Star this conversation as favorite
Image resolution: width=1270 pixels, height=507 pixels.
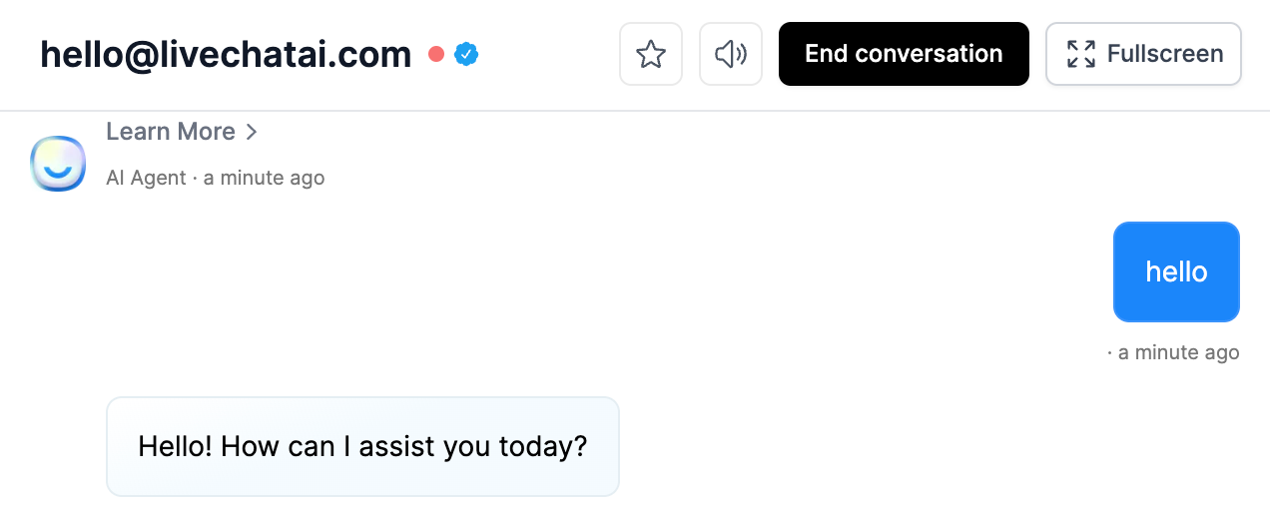pos(651,54)
